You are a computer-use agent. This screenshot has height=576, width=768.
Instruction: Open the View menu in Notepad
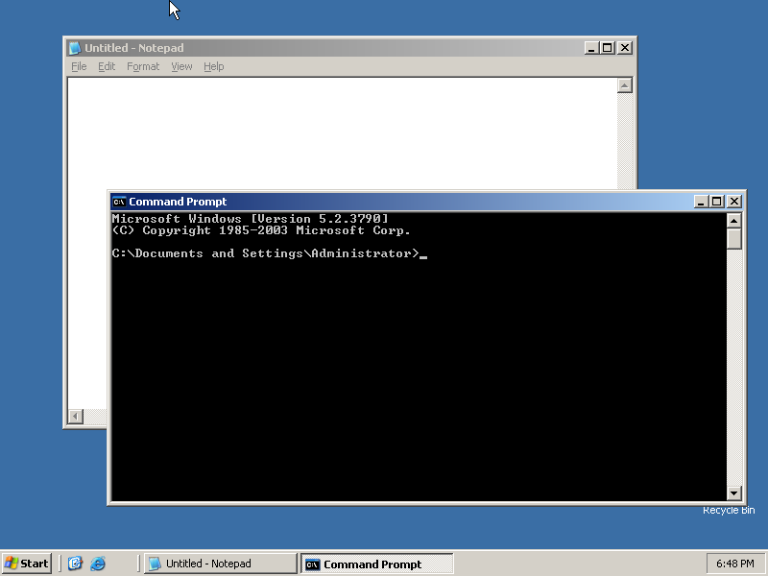coord(181,66)
